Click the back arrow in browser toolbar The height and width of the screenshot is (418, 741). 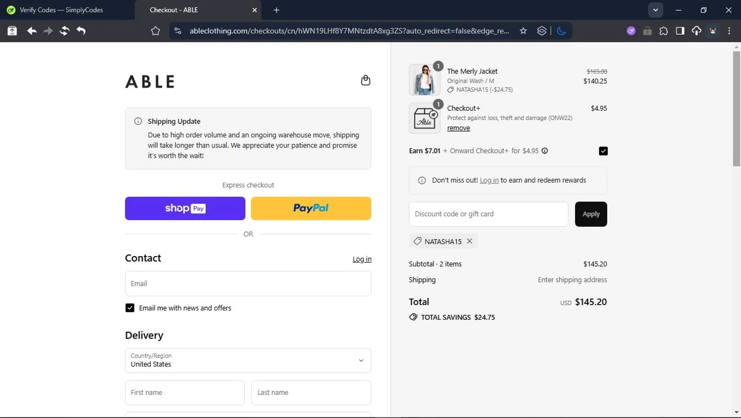(x=32, y=31)
